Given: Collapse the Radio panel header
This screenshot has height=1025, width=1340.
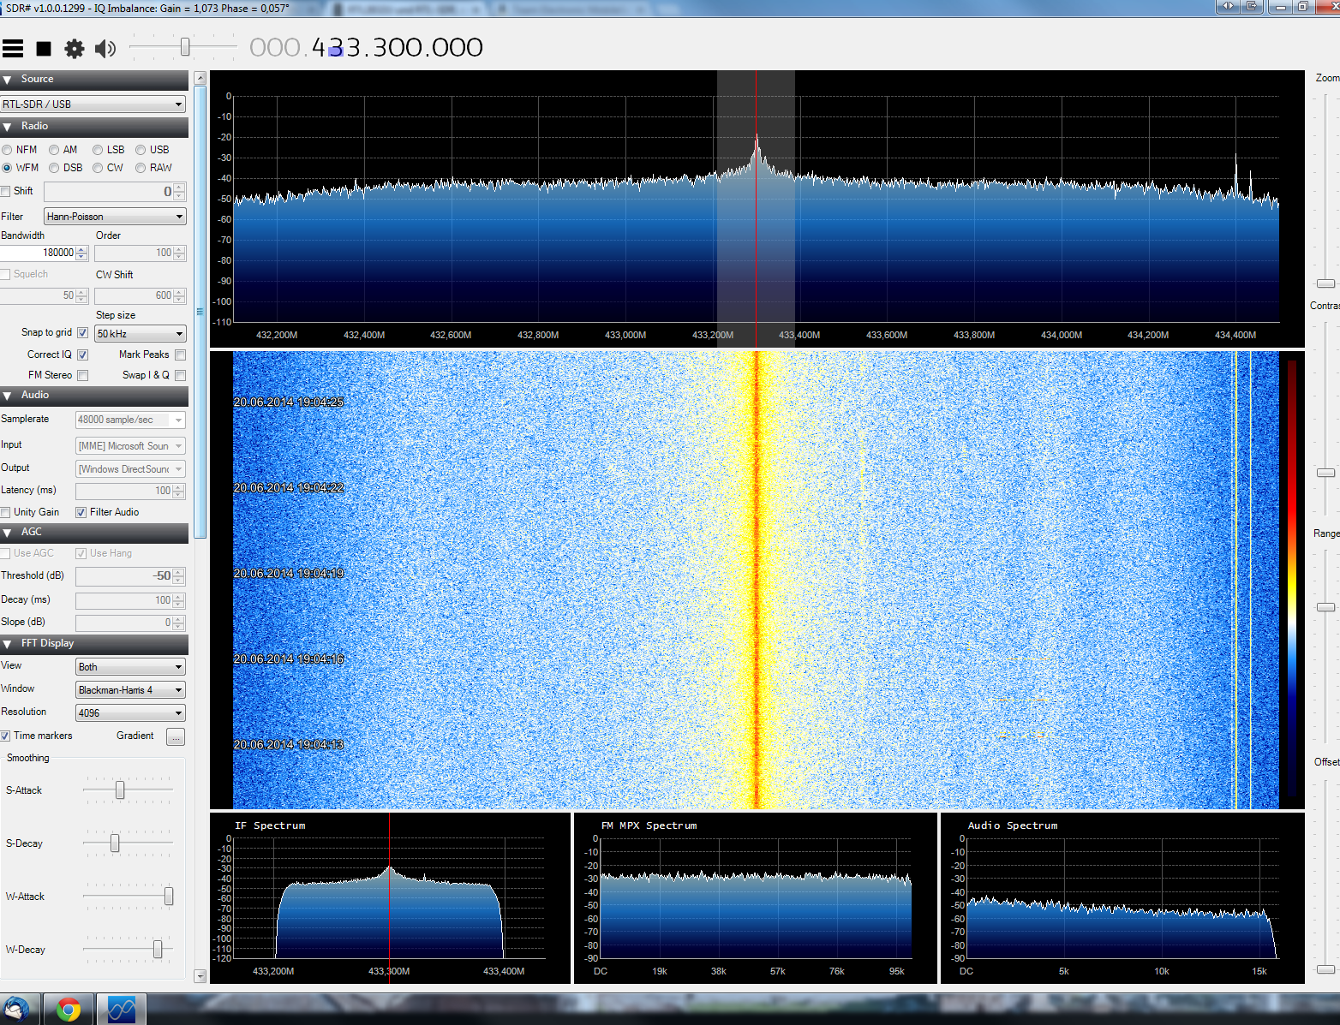Looking at the screenshot, I should (94, 127).
